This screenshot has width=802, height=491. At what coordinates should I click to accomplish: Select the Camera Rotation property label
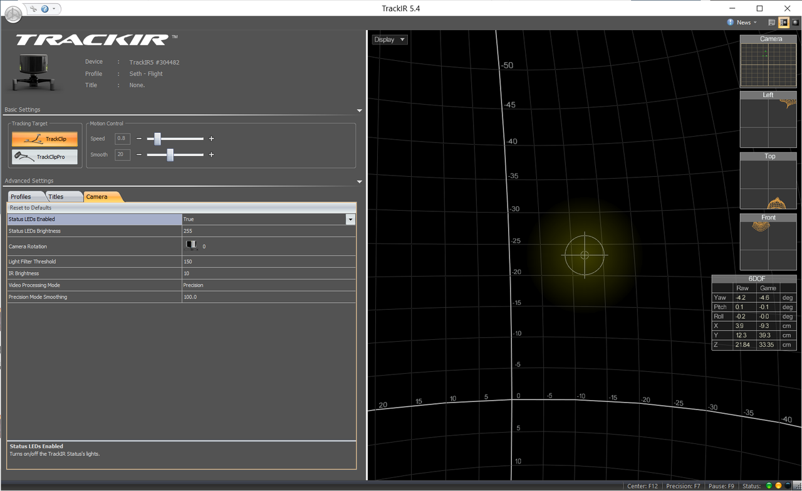click(94, 246)
